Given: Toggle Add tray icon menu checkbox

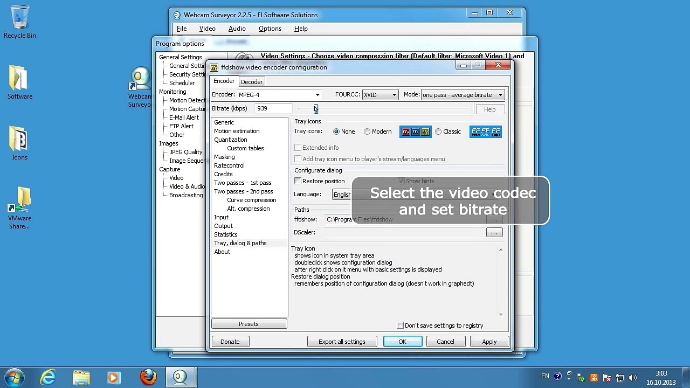Looking at the screenshot, I should click(x=298, y=159).
